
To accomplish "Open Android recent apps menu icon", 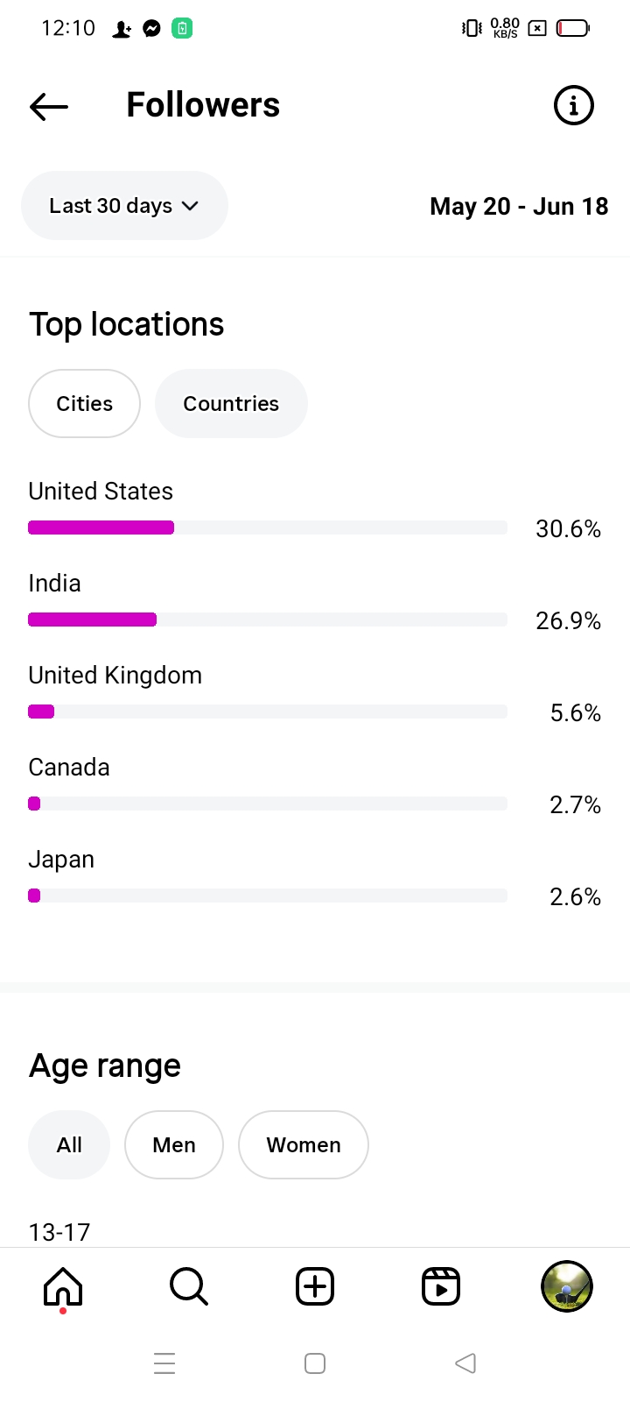I will point(164,1363).
